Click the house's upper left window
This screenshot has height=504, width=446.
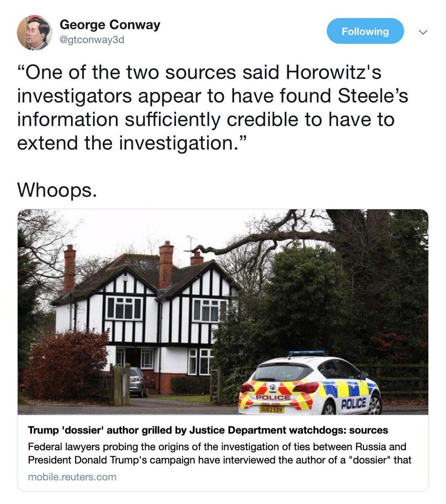coord(124,308)
